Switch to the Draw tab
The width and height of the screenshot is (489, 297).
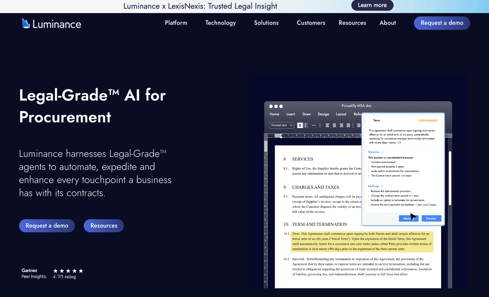[x=306, y=114]
